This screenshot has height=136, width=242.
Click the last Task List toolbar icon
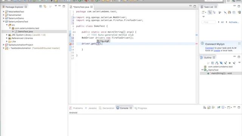click(x=239, y=12)
